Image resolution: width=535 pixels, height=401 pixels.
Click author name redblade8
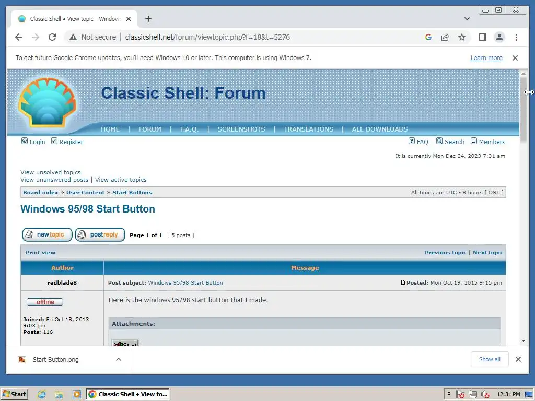coord(62,282)
